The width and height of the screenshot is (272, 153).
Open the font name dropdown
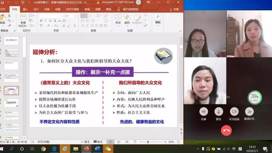(62, 16)
